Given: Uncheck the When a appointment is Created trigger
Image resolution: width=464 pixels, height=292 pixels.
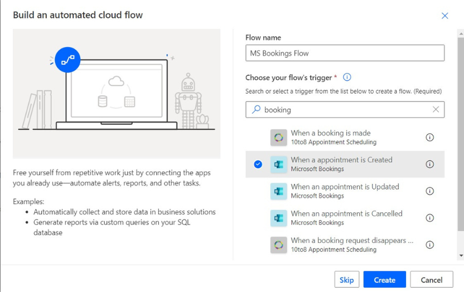Looking at the screenshot, I should point(258,164).
